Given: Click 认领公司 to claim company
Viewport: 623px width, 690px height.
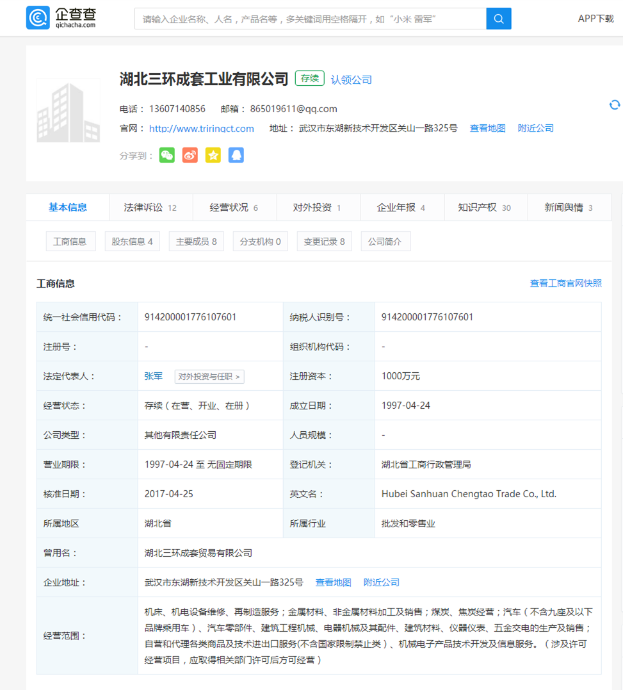Looking at the screenshot, I should tap(352, 79).
